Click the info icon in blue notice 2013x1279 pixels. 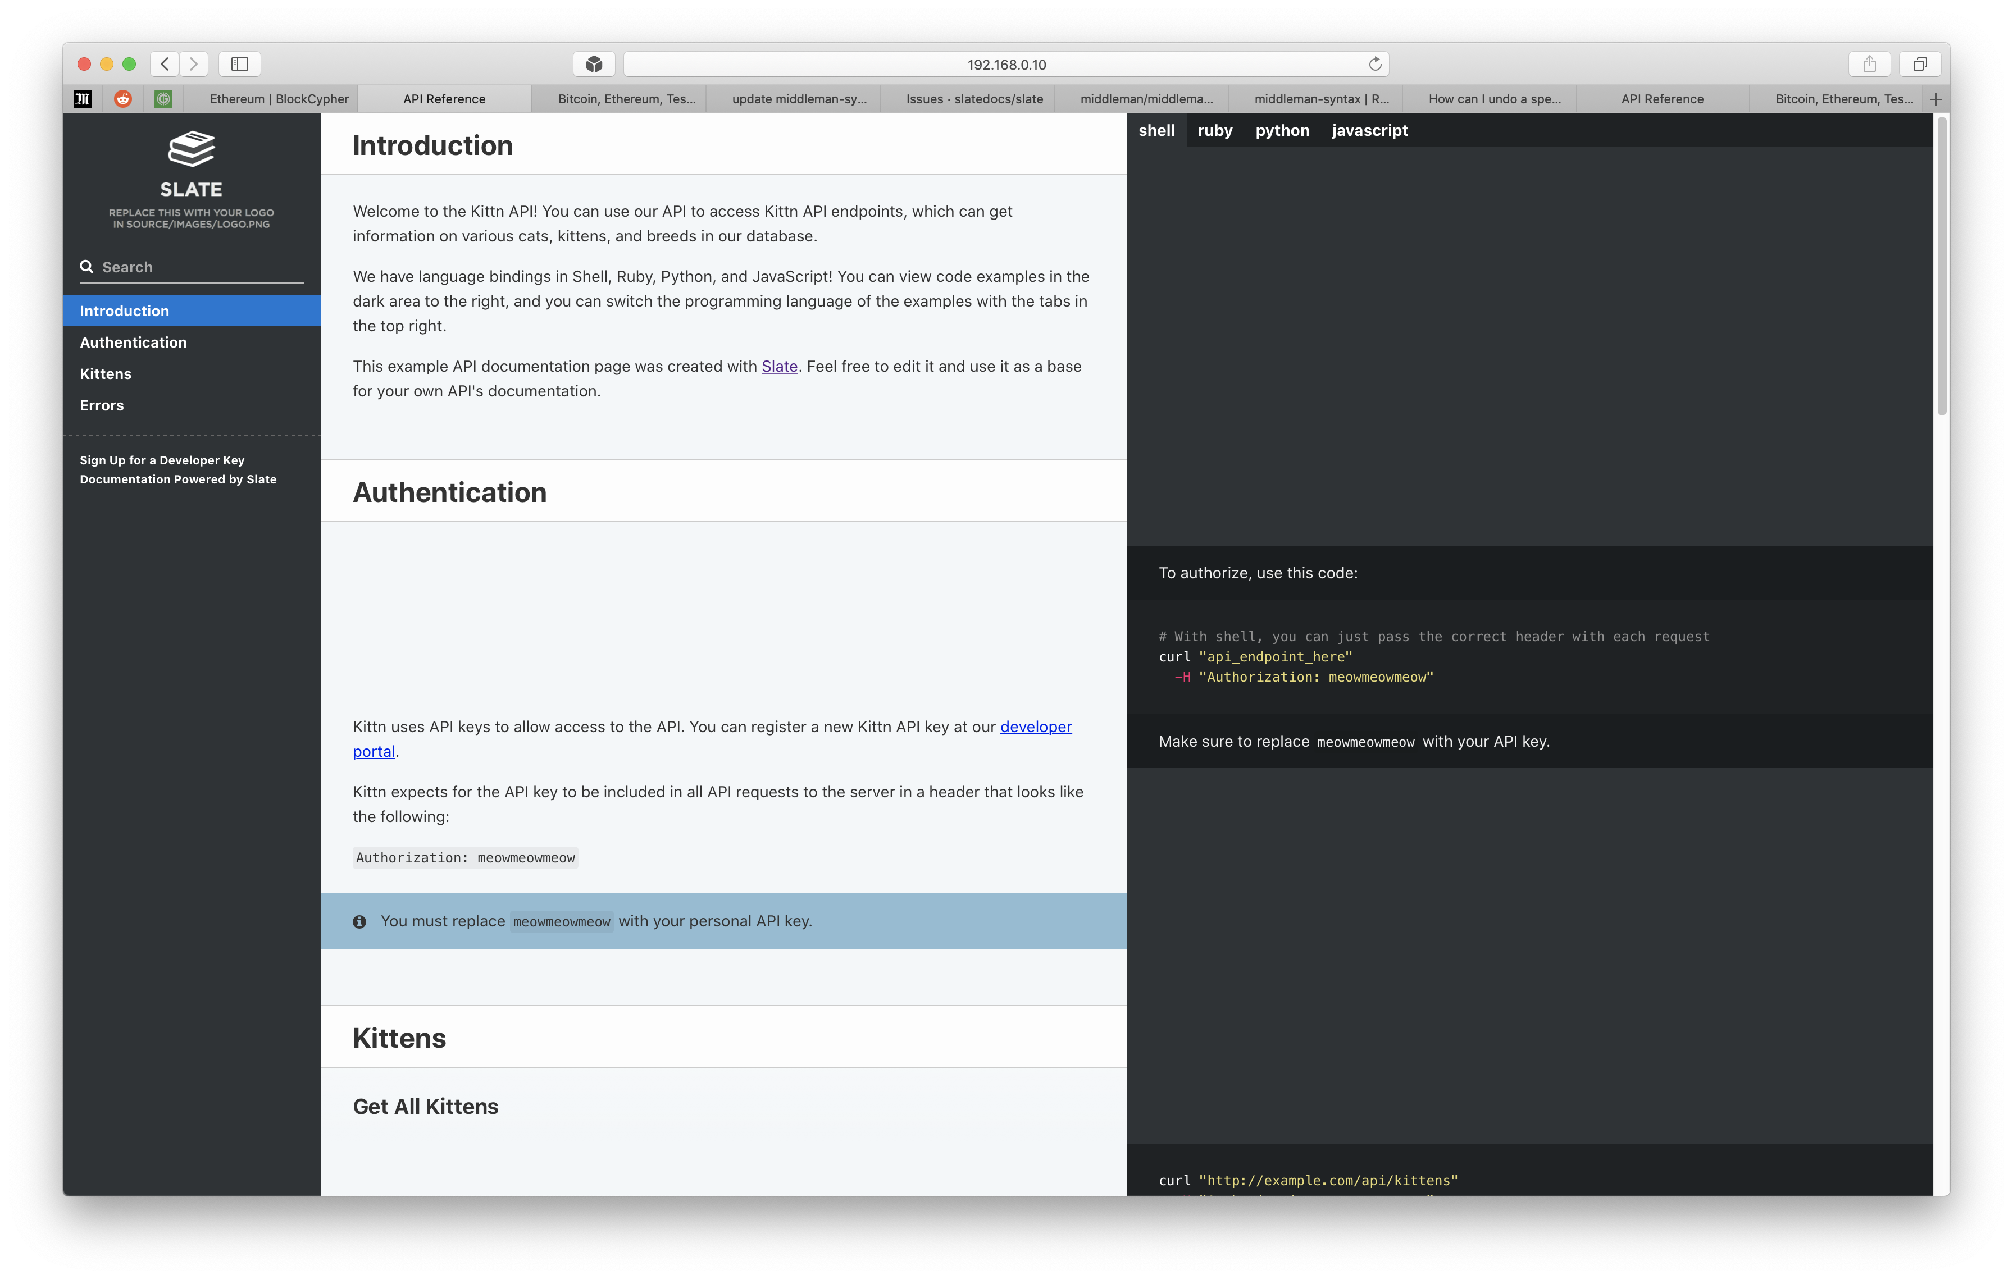(x=359, y=921)
